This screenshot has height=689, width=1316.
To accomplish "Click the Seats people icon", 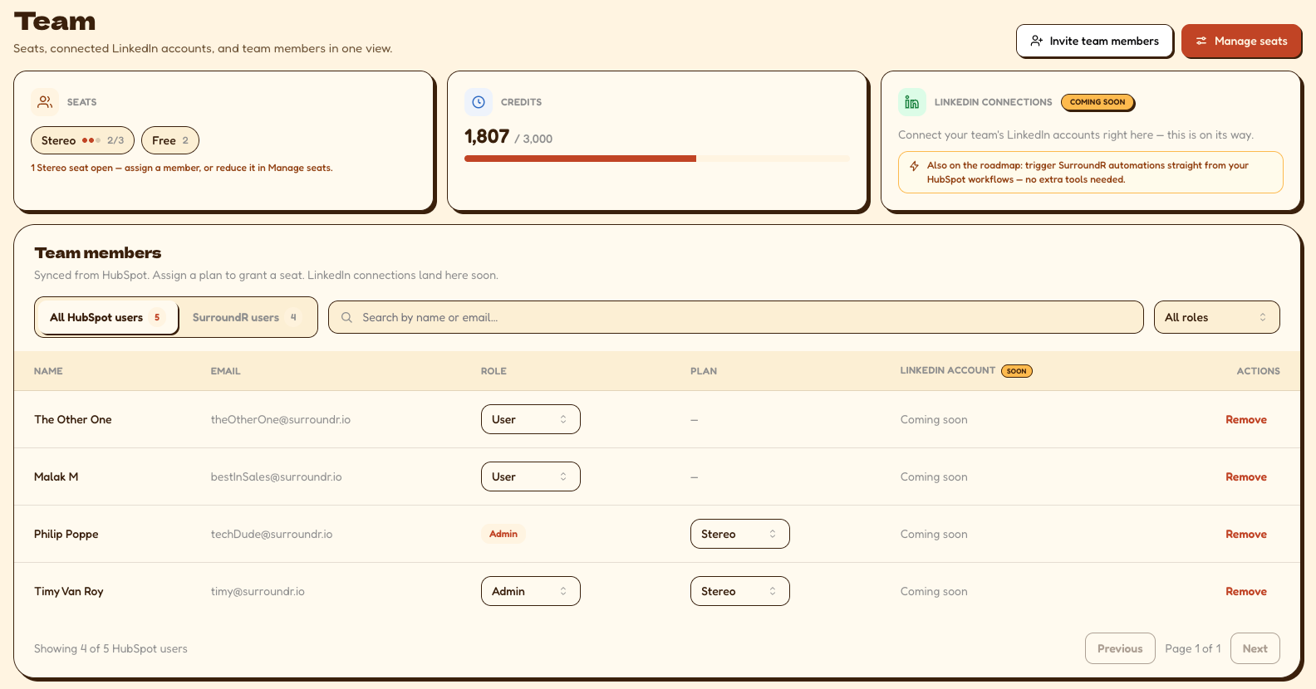I will click(45, 102).
